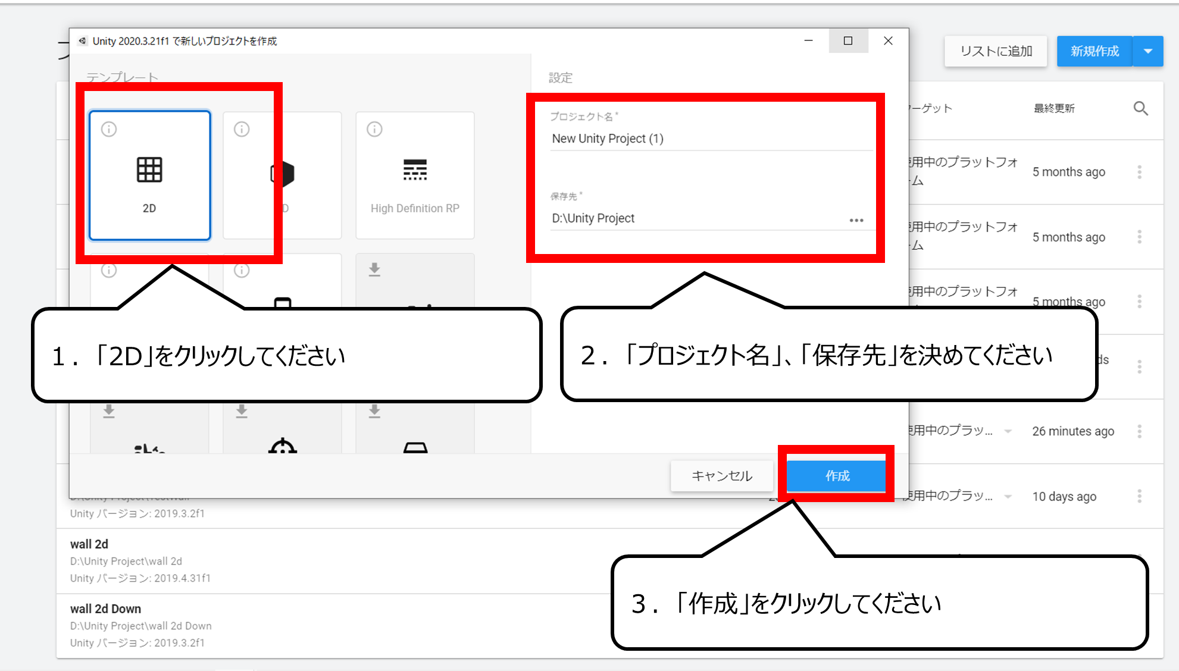1179x671 pixels.
Task: Minimize the new project dialog
Action: pos(808,40)
